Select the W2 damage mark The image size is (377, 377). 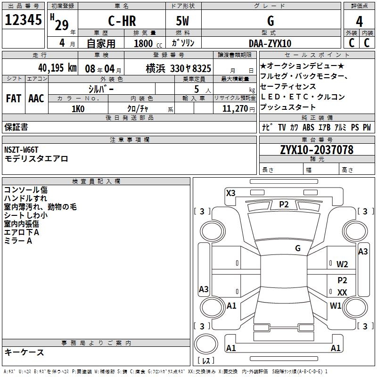(342, 264)
